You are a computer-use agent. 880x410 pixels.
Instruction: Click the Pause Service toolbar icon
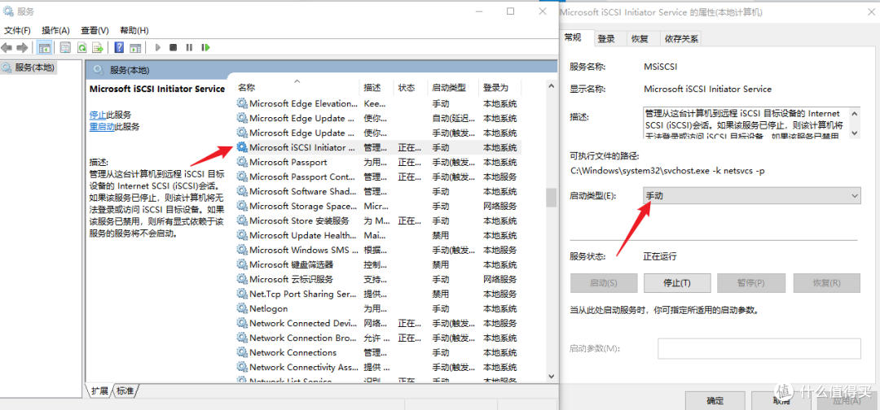(189, 48)
